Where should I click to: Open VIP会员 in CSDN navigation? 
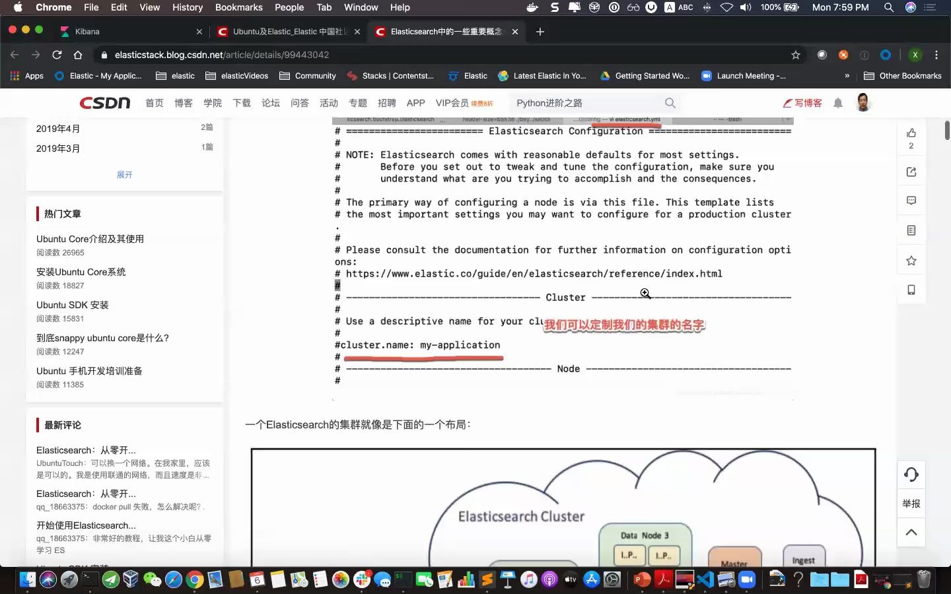(464, 103)
